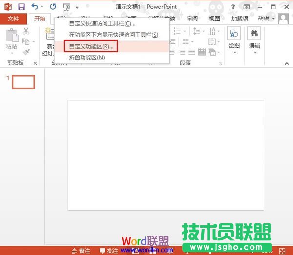Click the Copy icon
Screen dimensions: 293x255
click(x=26, y=41)
